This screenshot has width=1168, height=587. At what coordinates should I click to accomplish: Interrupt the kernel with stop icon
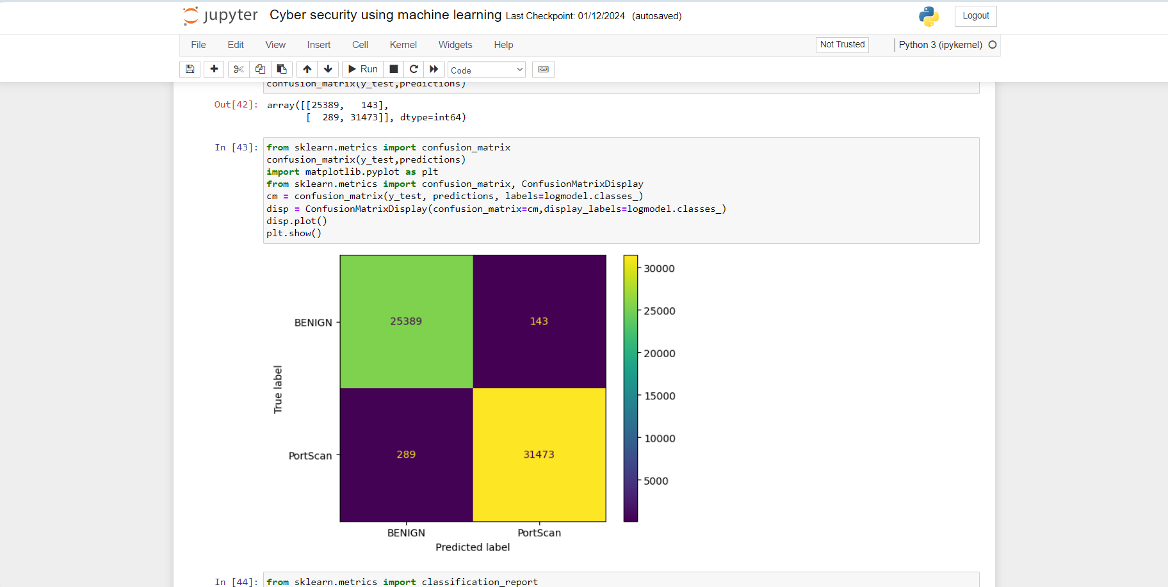click(x=394, y=69)
